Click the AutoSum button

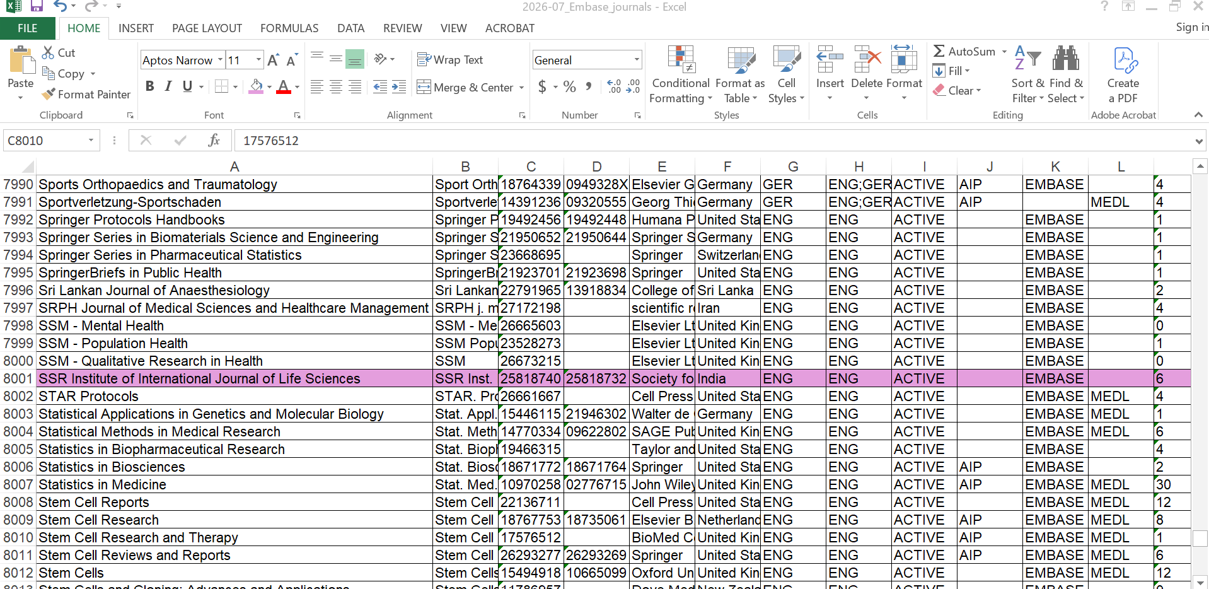tap(964, 52)
